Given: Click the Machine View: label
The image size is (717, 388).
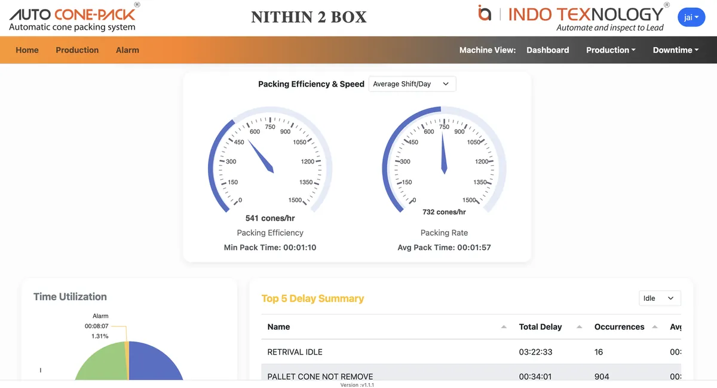Looking at the screenshot, I should [488, 50].
